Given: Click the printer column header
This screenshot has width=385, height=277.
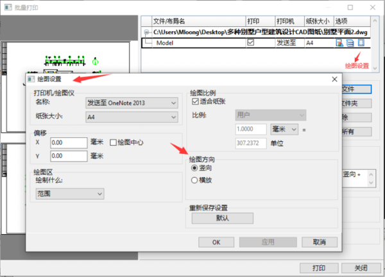Looking at the screenshot, I should pyautogui.click(x=290, y=21).
